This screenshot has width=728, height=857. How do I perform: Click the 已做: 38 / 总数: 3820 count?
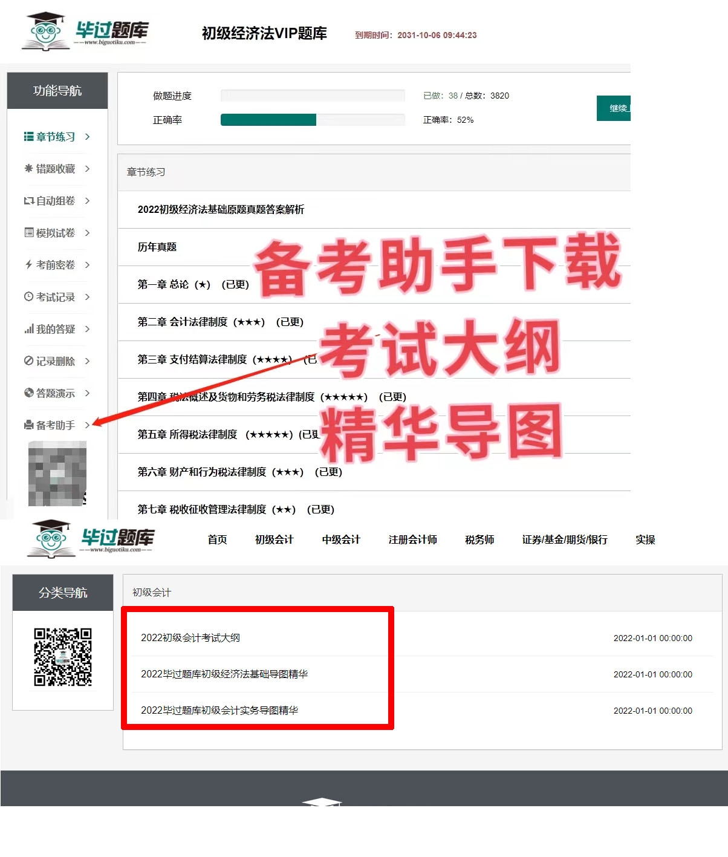pyautogui.click(x=466, y=96)
